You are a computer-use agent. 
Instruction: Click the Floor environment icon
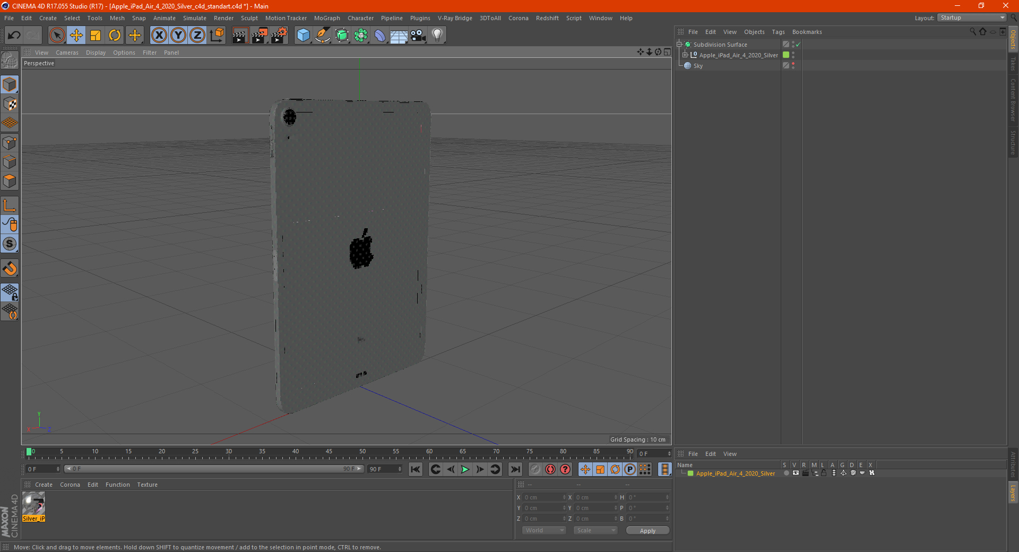point(399,36)
